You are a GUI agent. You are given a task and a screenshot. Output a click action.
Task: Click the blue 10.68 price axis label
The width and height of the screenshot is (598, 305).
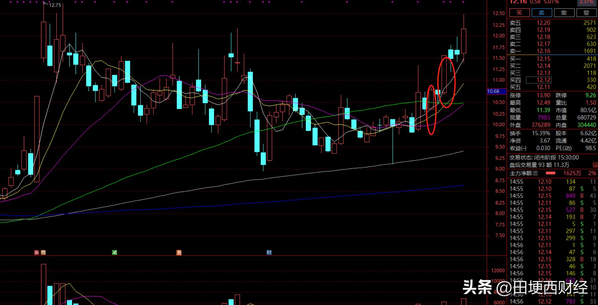click(x=496, y=91)
